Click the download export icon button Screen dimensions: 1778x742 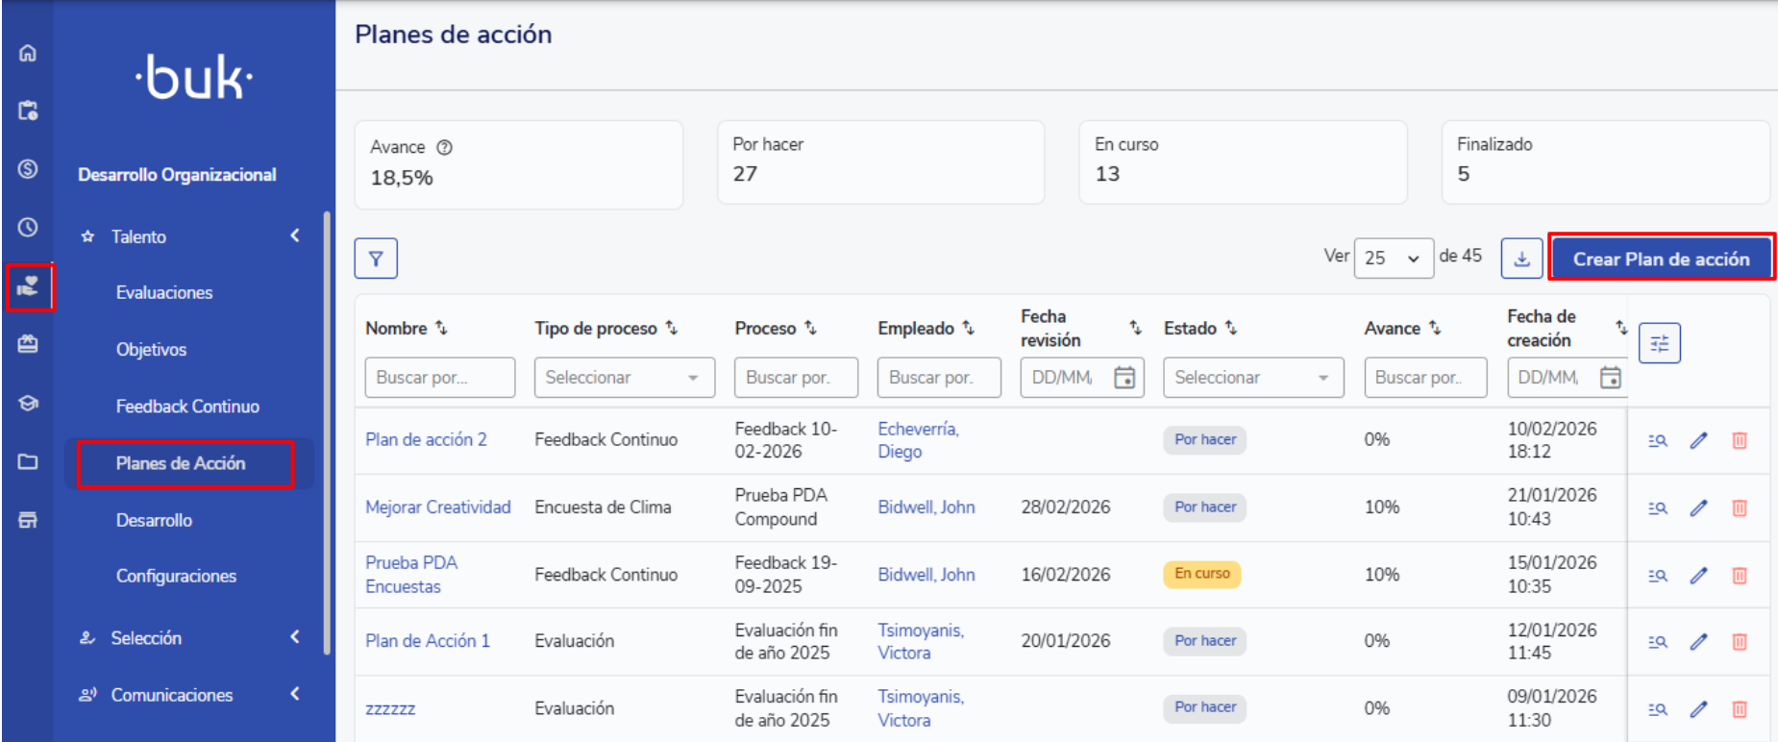click(x=1521, y=259)
